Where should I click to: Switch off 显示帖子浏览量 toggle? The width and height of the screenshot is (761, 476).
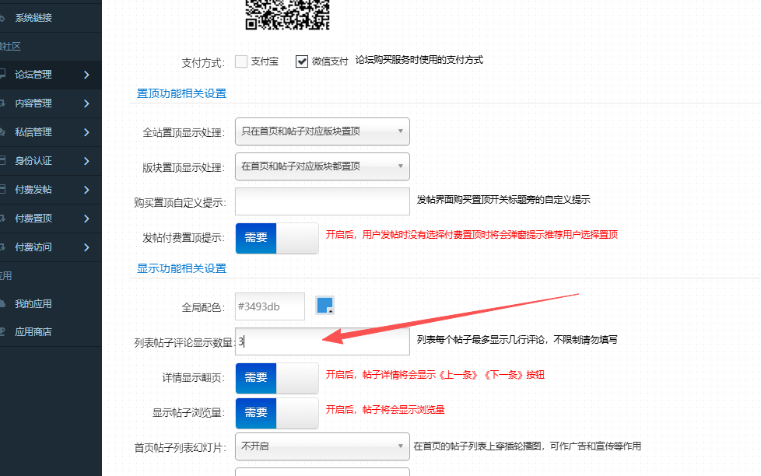(276, 413)
